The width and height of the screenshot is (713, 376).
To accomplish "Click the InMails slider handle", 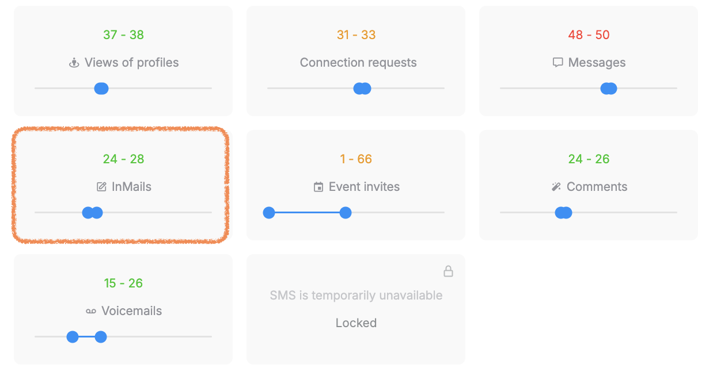I will [92, 213].
